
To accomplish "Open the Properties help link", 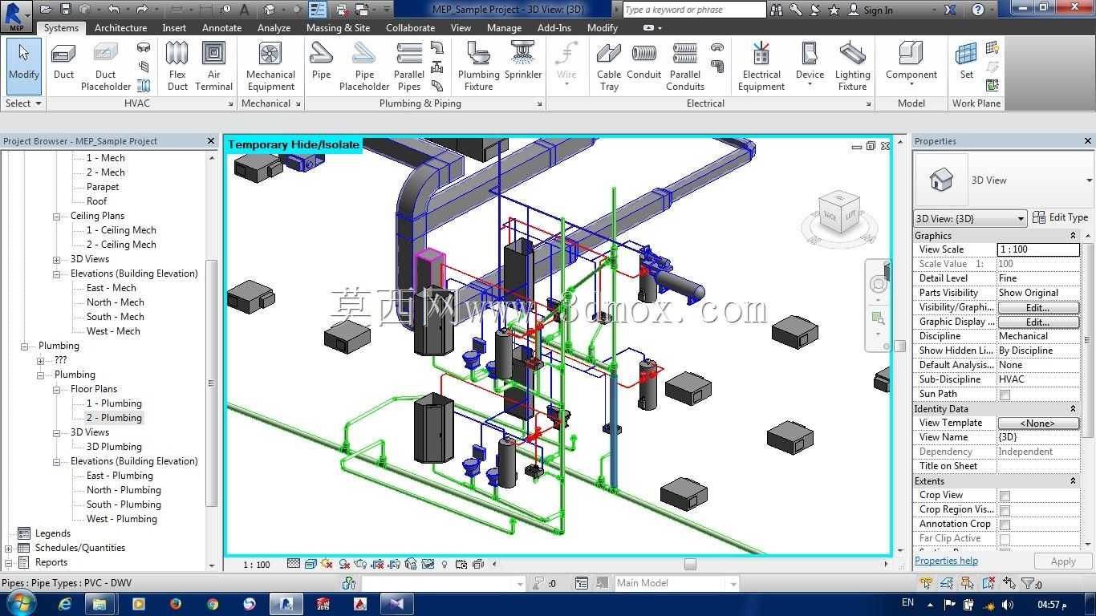I will 946,561.
